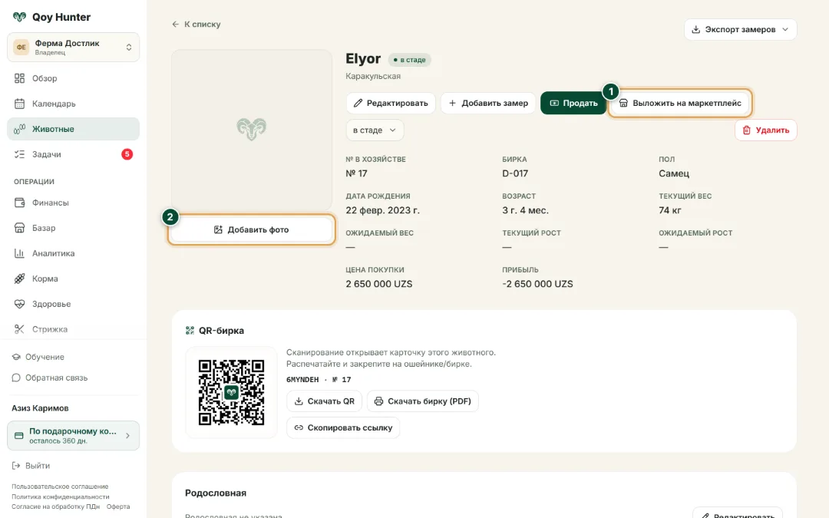
Task: Click the Базар market stall icon
Action: point(19,228)
